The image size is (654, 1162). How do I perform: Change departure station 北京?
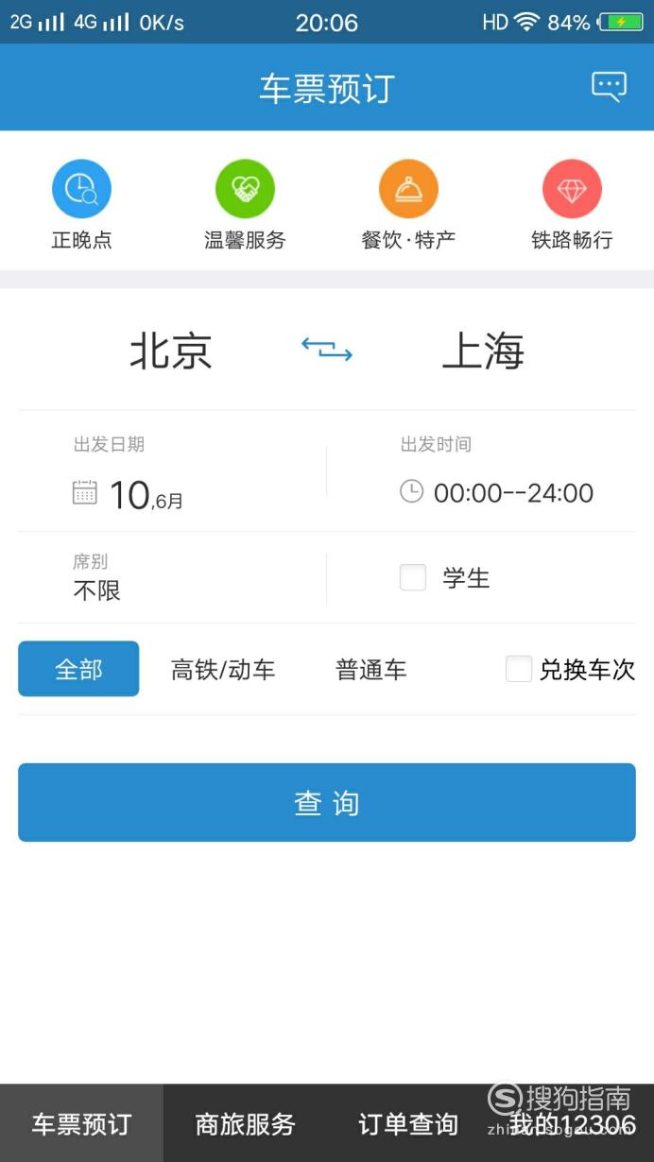point(171,350)
